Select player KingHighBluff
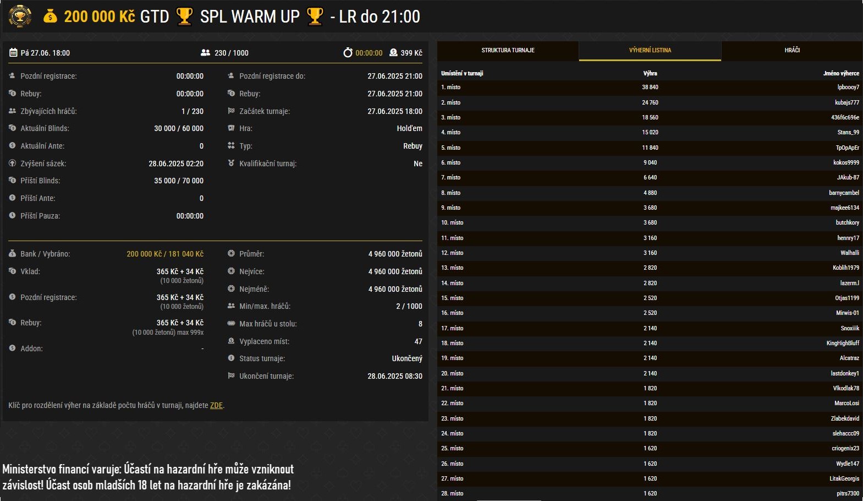 point(843,343)
